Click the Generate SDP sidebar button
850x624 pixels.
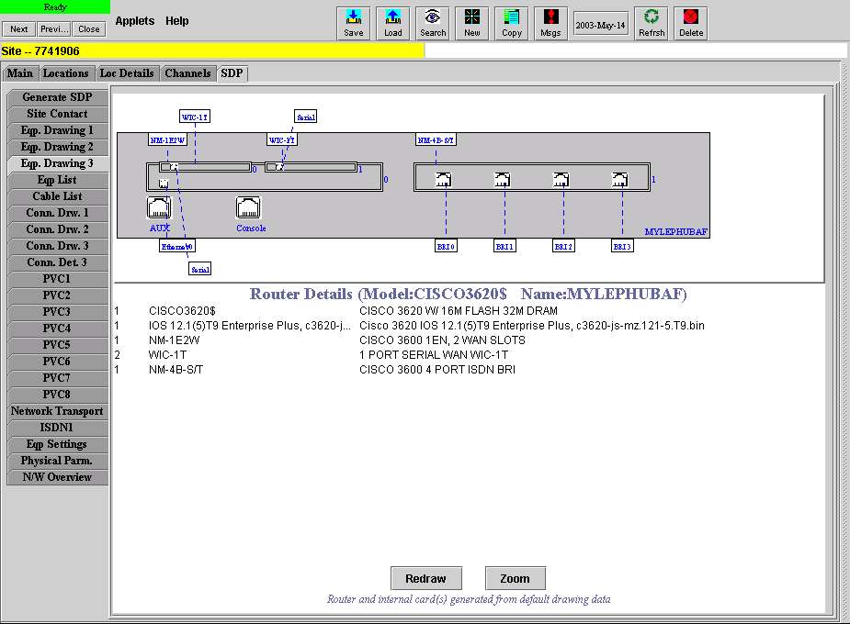click(57, 97)
